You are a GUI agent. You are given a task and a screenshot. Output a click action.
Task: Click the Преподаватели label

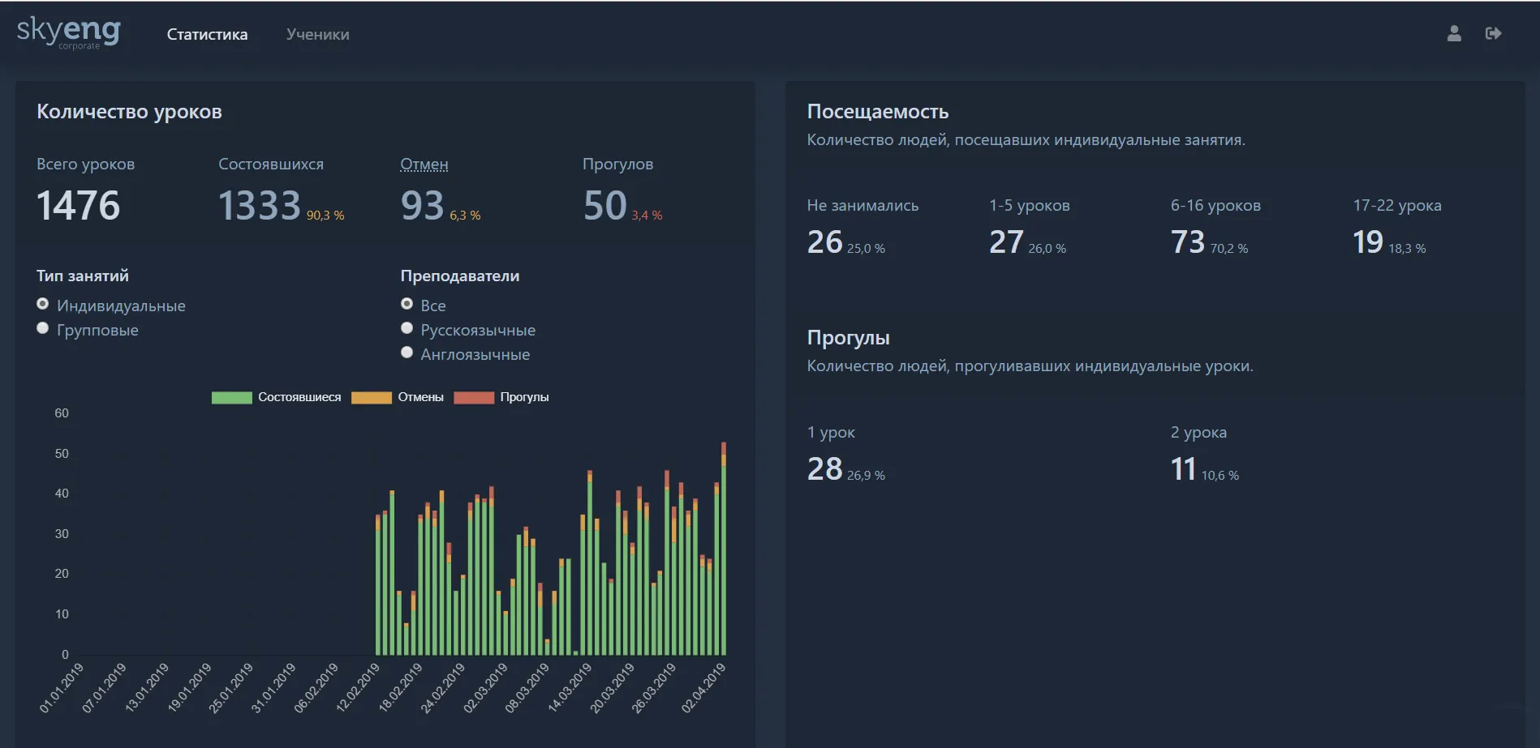(x=460, y=276)
